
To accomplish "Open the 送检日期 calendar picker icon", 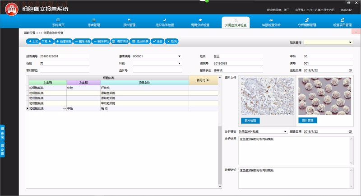I will pyautogui.click(x=350, y=70).
